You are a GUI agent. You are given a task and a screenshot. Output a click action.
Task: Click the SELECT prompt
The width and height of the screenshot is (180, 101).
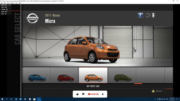click(159, 91)
